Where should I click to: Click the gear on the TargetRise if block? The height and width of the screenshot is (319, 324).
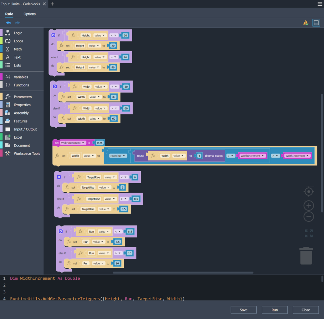(x=59, y=177)
